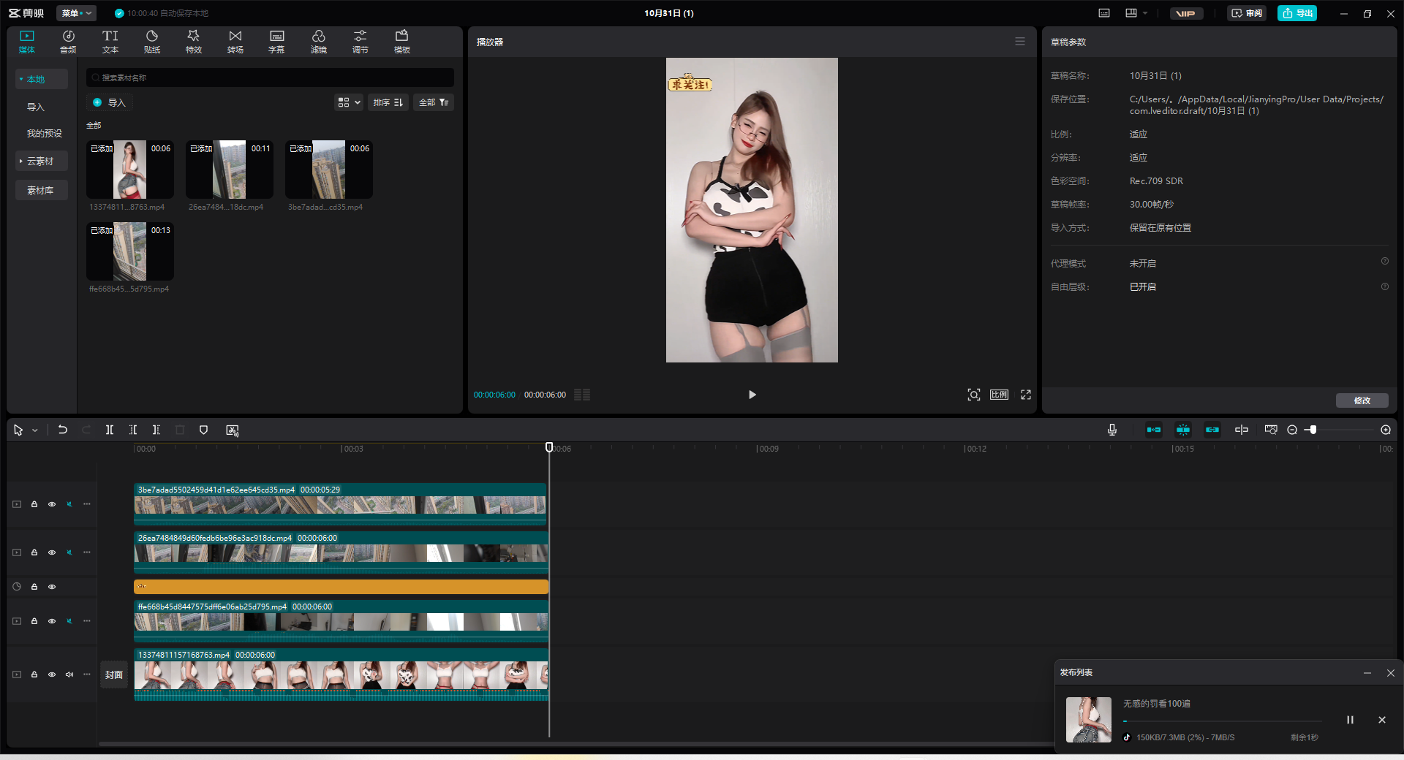Open the smart cut tool icon

[x=233, y=430]
